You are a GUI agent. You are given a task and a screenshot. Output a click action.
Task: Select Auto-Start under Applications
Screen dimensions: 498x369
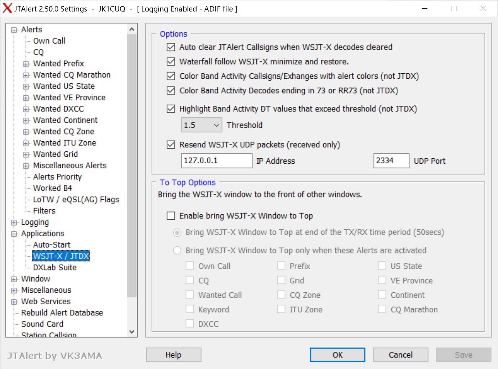pyautogui.click(x=52, y=245)
